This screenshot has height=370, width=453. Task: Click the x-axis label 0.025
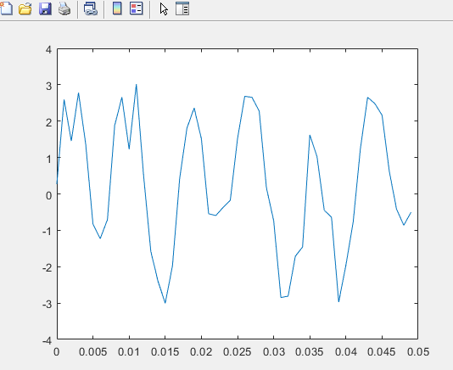point(238,352)
